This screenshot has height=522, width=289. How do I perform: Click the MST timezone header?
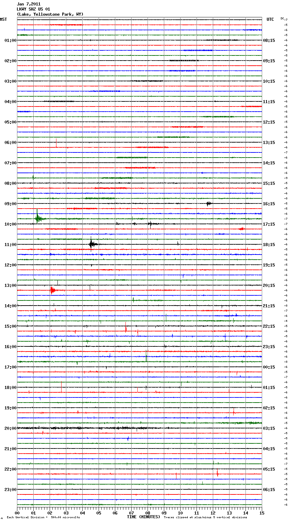(3, 19)
